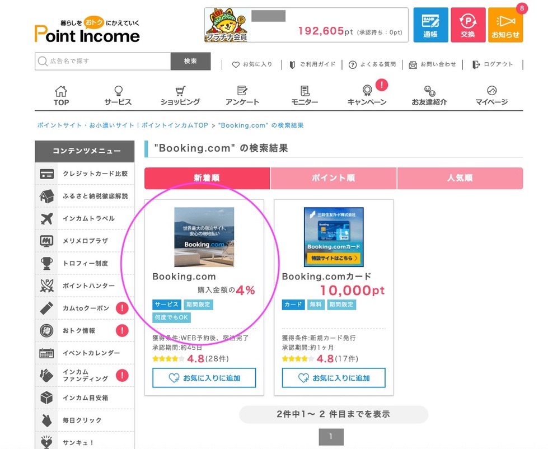Open the キャンペーン medal icon
This screenshot has height=449, width=548.
367,95
